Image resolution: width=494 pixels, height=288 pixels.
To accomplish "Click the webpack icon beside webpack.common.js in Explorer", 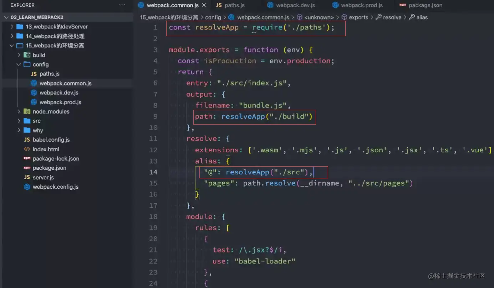I will point(34,83).
